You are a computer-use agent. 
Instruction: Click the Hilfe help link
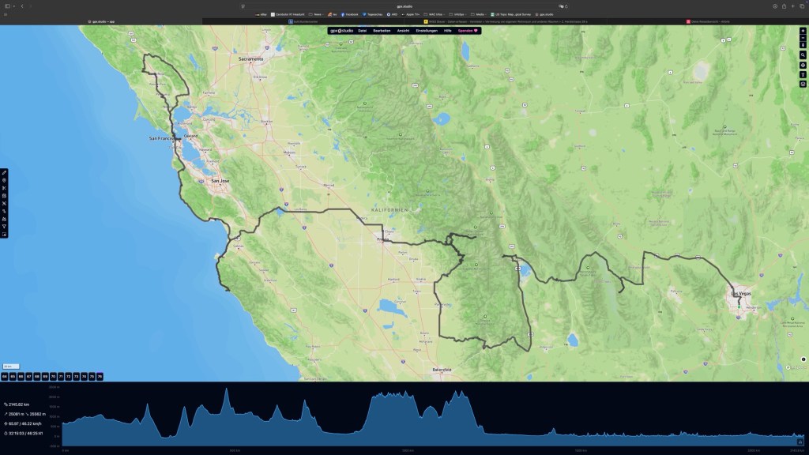coord(448,30)
